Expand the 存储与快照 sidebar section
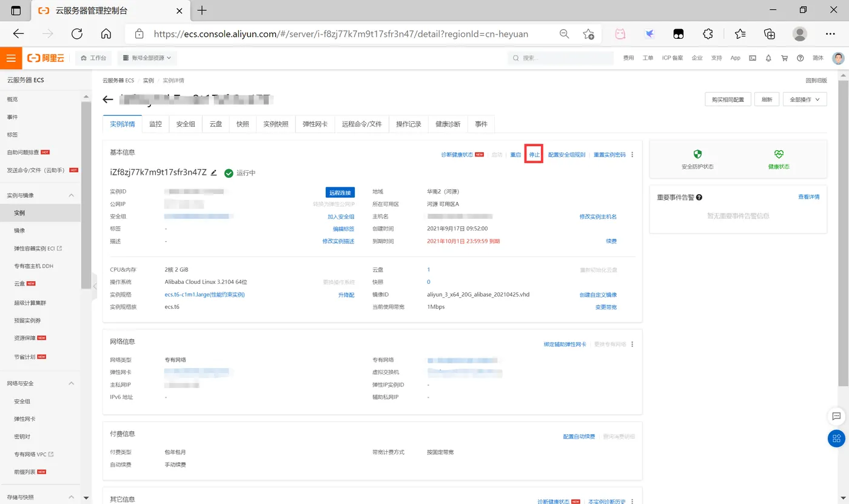The height and width of the screenshot is (504, 849). [x=72, y=497]
